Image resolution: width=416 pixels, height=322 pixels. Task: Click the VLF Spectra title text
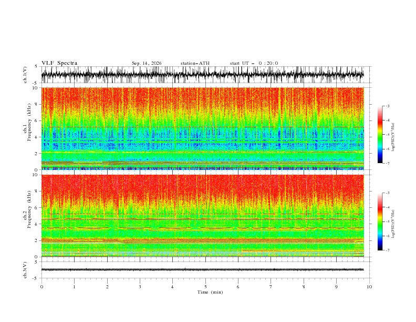click(59, 63)
